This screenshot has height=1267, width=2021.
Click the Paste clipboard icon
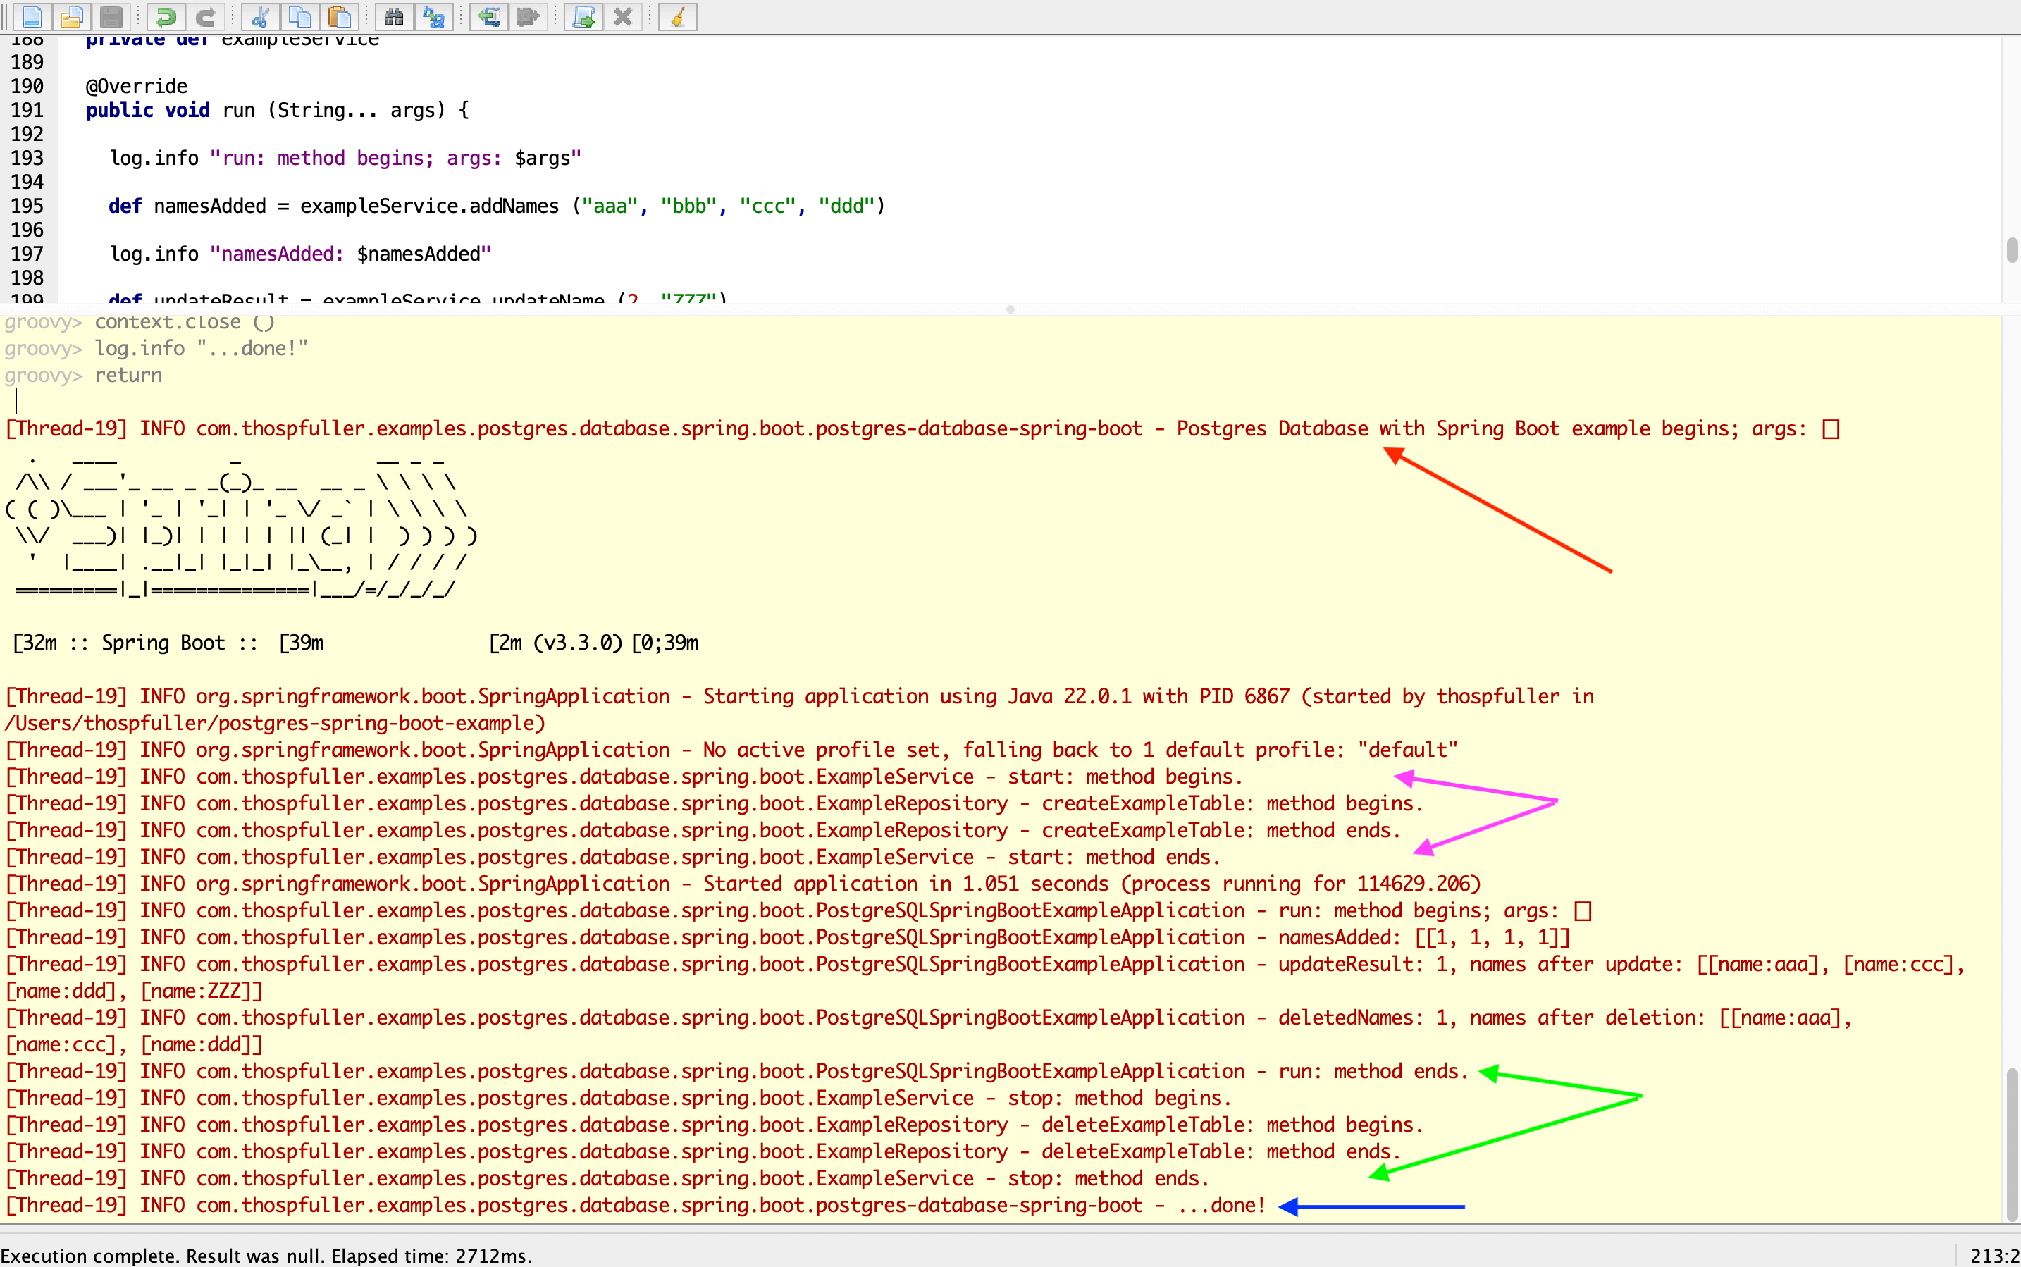coord(340,17)
